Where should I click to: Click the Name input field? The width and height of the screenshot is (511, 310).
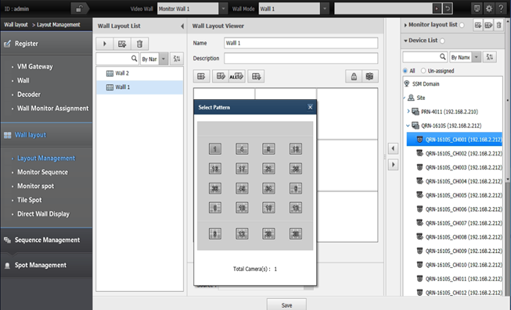pyautogui.click(x=300, y=43)
